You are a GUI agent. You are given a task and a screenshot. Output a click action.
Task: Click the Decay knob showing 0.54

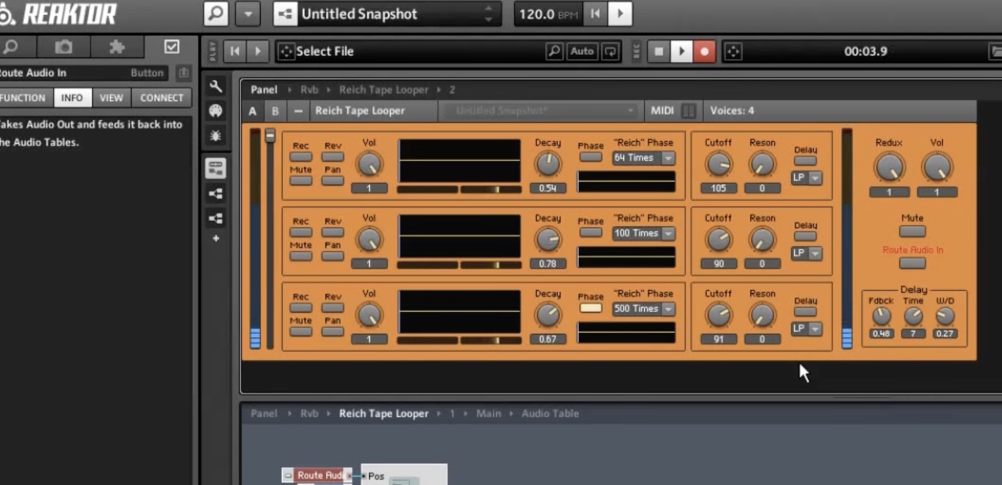548,164
